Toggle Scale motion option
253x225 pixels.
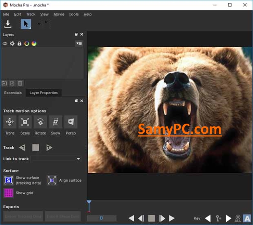(25, 122)
